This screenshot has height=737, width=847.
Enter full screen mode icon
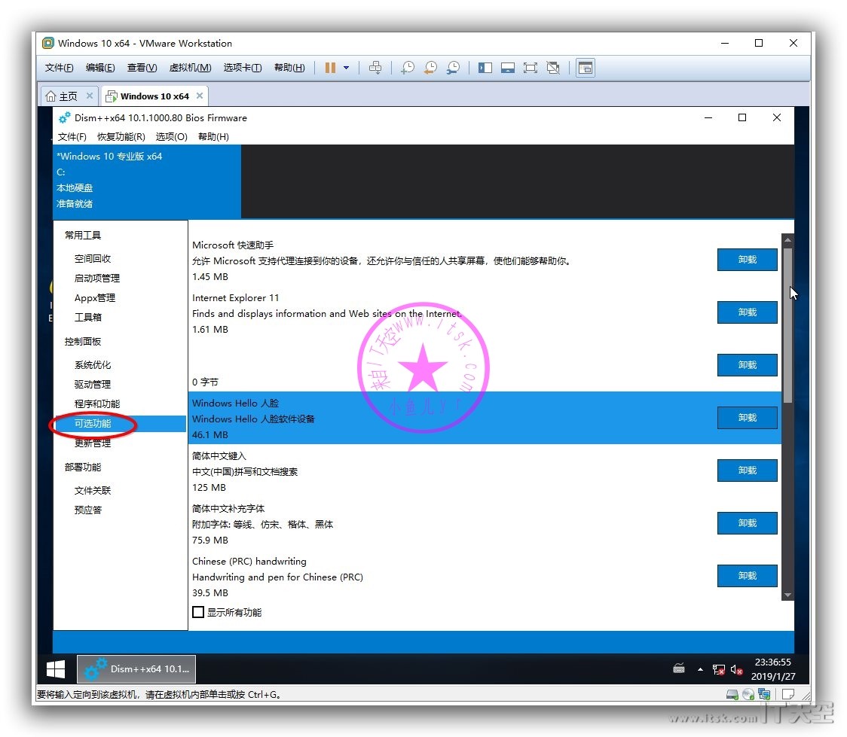(531, 68)
